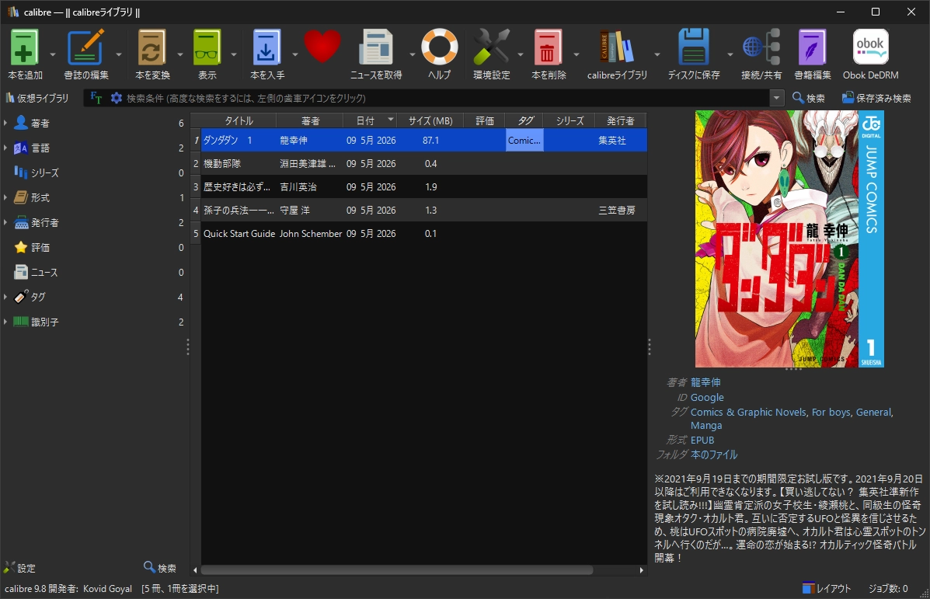
Task: Click the 表示 (View) glasses icon
Action: click(207, 47)
